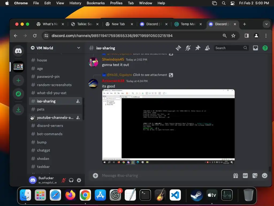The height and width of the screenshot is (206, 274).
Task: Unmute microphone in the user panel
Action: (64, 180)
